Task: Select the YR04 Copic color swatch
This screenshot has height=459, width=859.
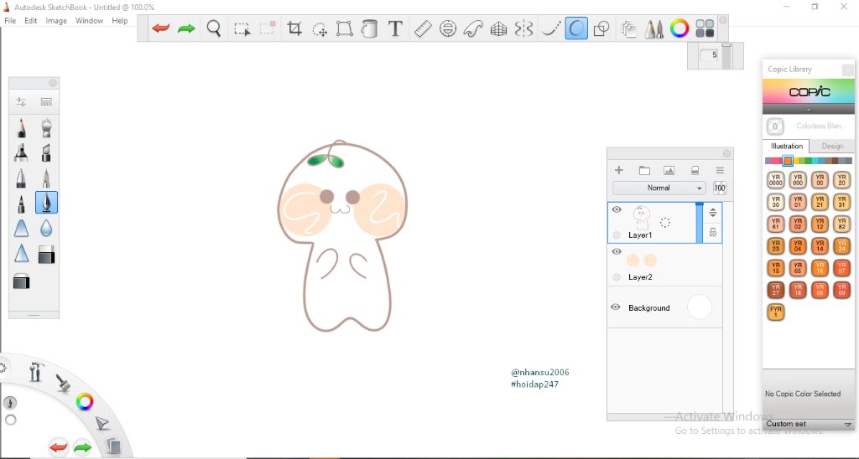Action: point(798,246)
